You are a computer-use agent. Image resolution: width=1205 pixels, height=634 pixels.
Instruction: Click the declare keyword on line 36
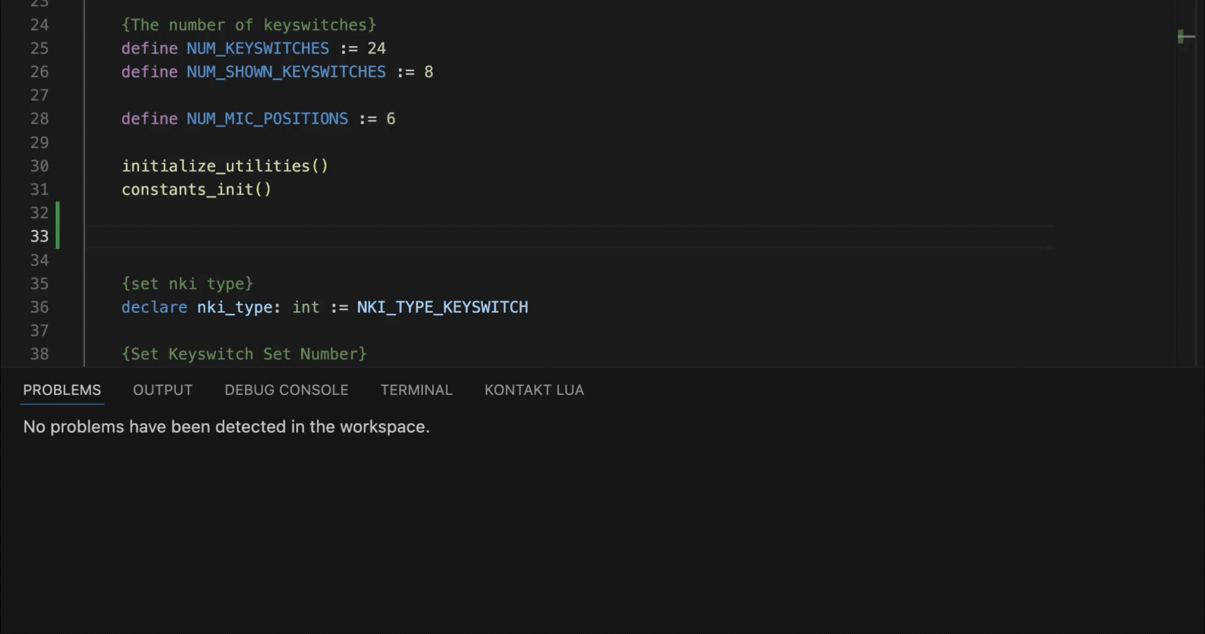click(154, 307)
